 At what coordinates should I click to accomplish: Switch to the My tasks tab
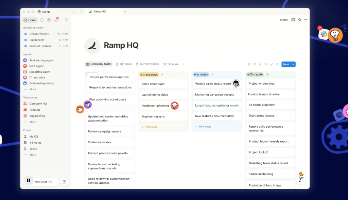click(123, 64)
